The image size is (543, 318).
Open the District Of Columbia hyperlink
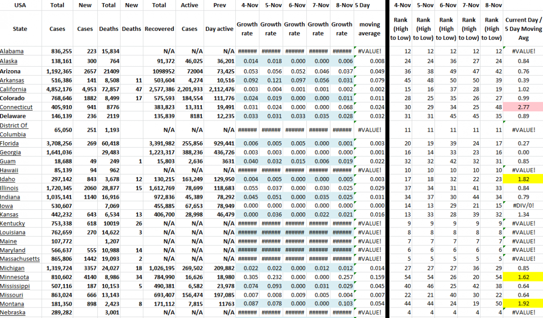(14, 130)
